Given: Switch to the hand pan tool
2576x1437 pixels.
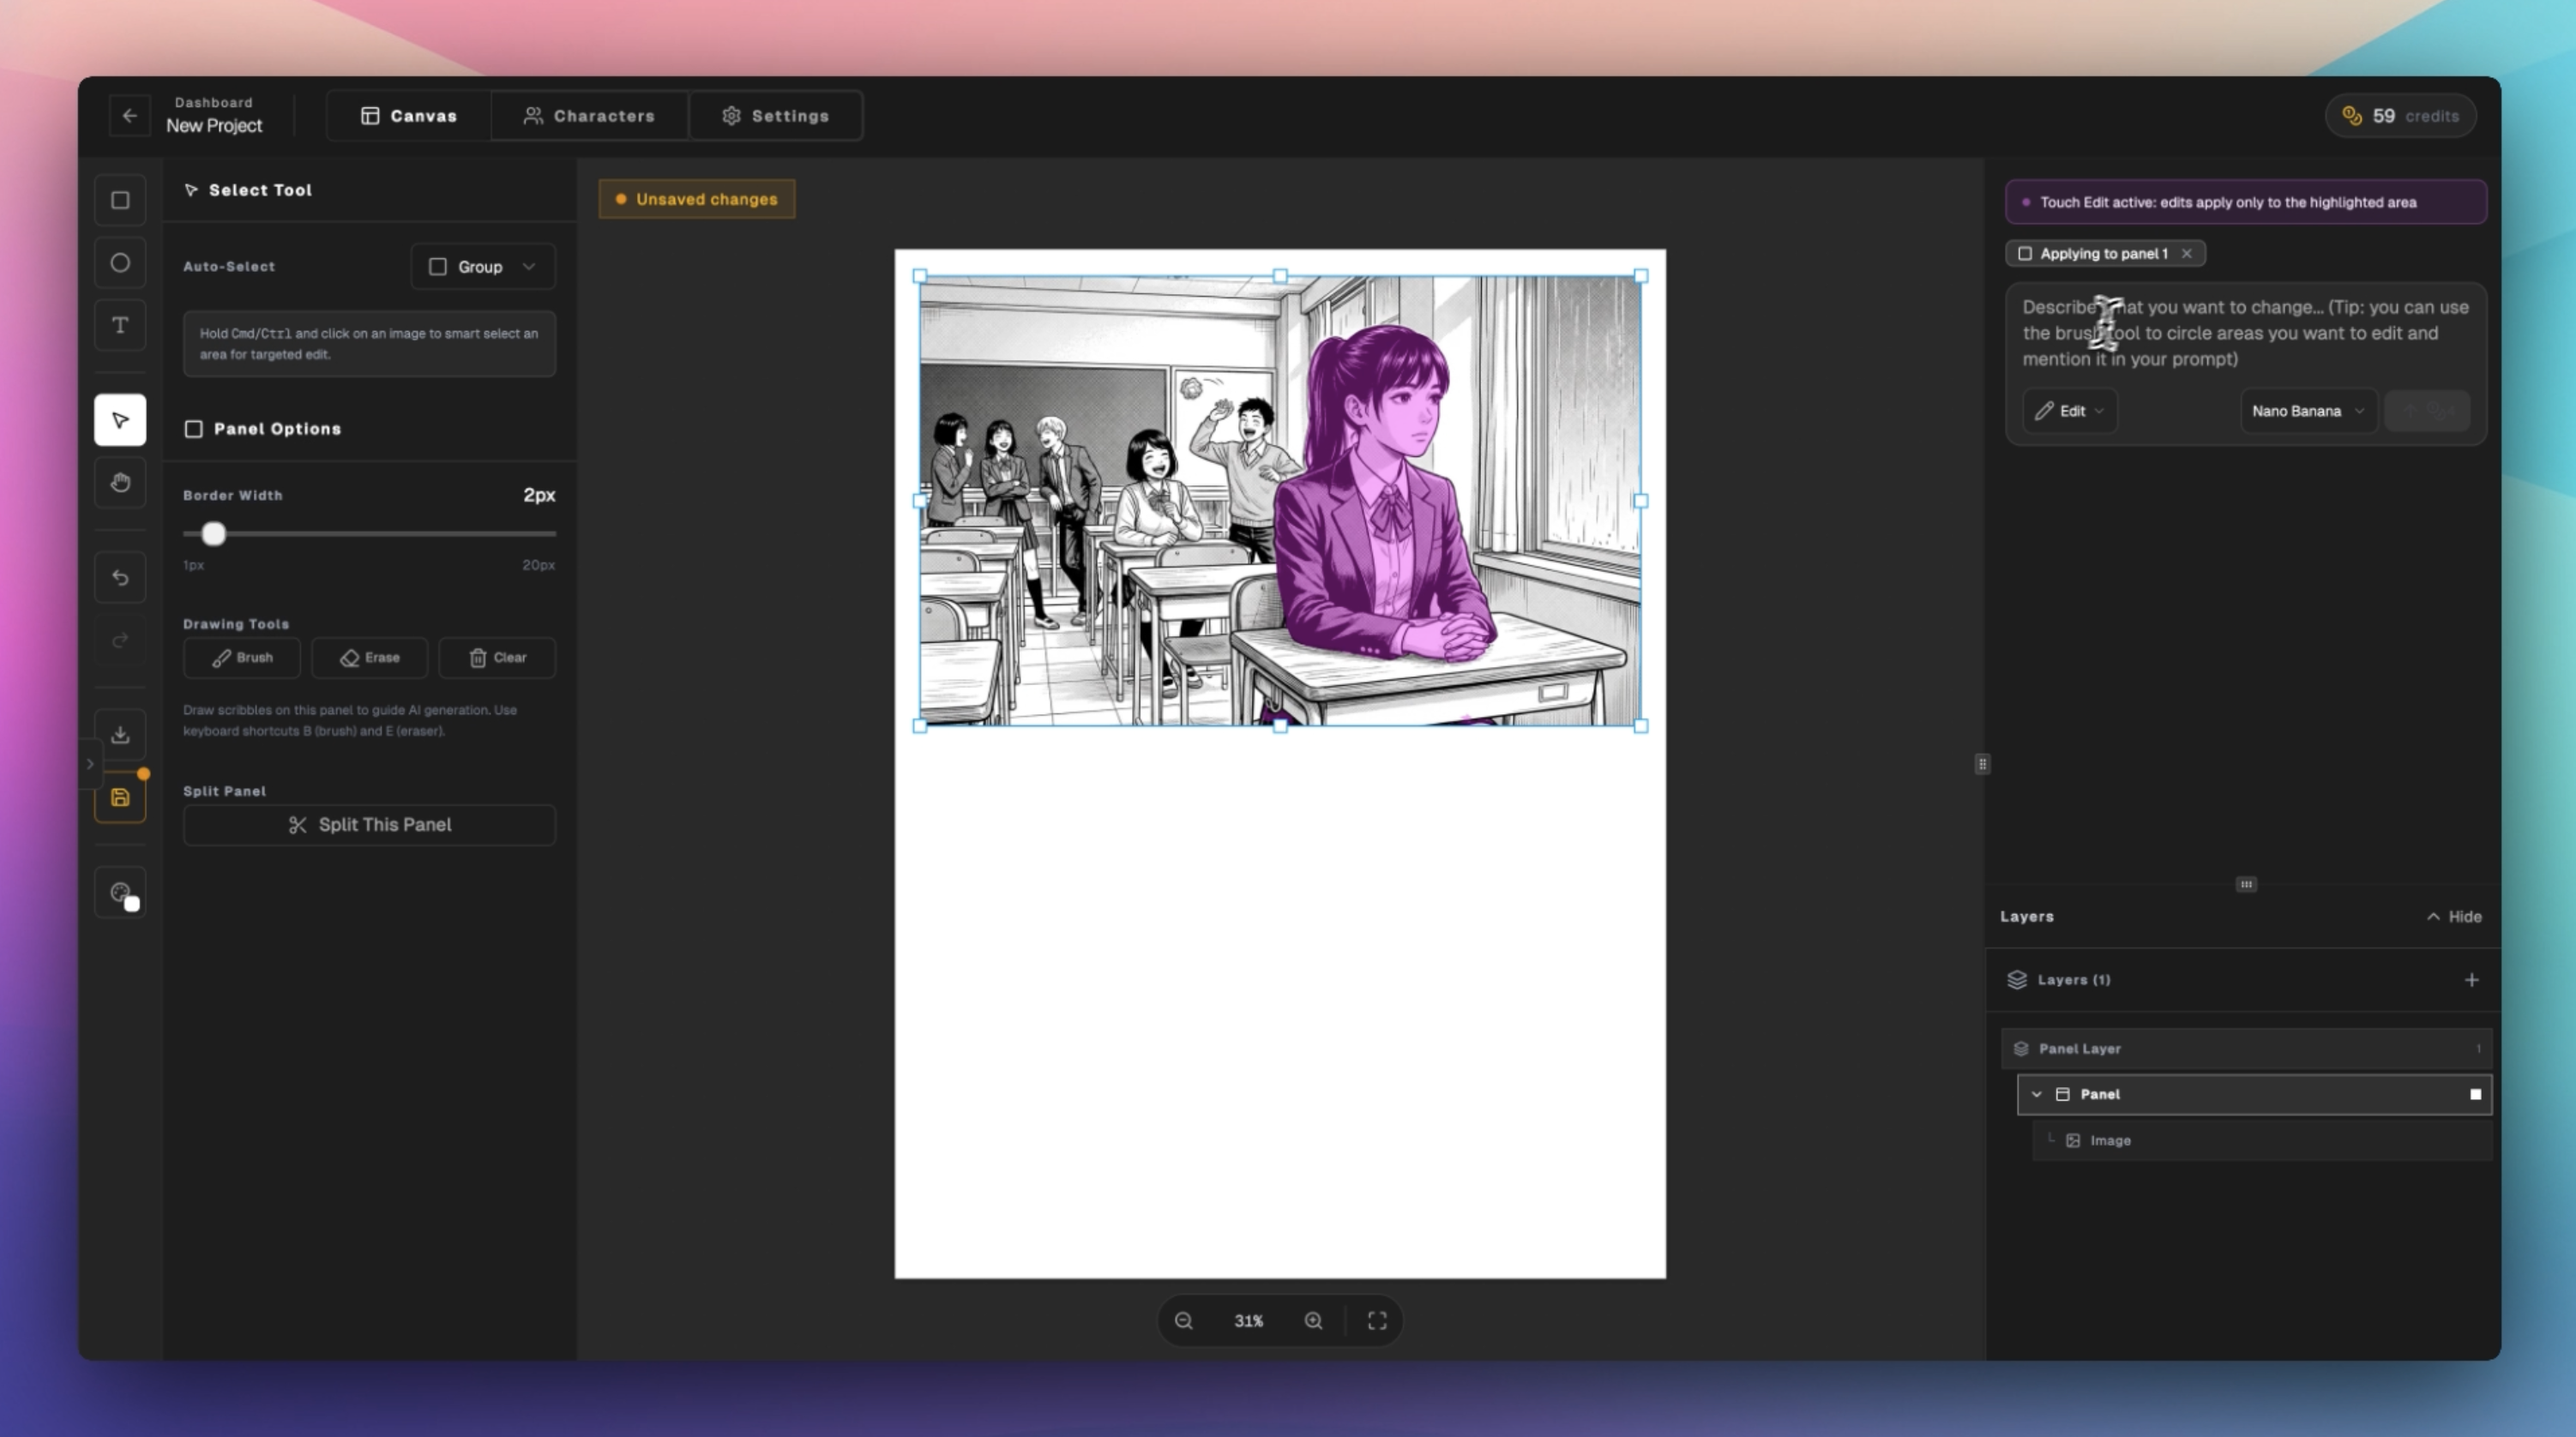Looking at the screenshot, I should tap(120, 483).
